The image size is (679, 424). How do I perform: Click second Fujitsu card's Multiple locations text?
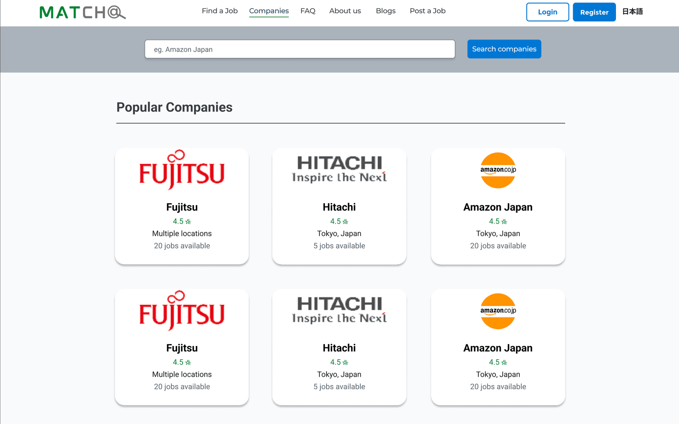click(182, 374)
